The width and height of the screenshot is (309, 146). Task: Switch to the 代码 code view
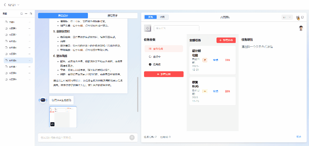[162, 17]
